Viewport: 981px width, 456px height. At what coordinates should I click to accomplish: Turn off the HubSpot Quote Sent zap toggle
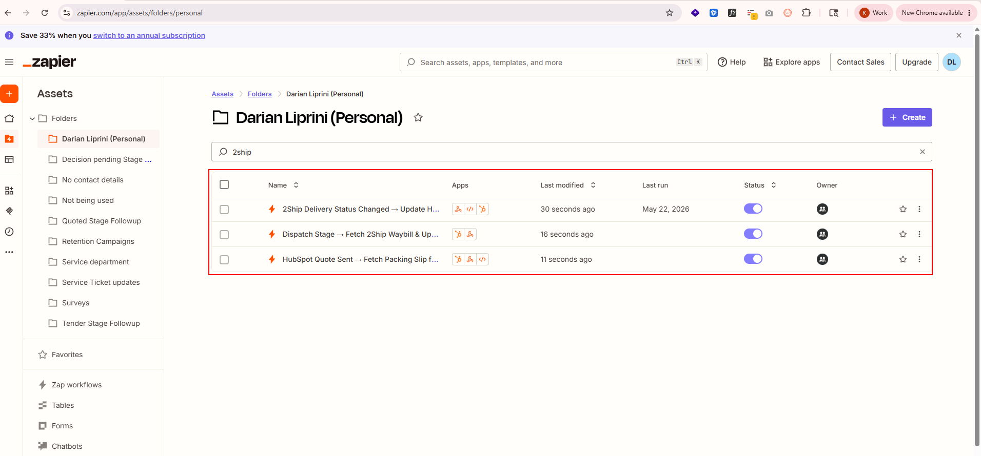[x=753, y=259]
